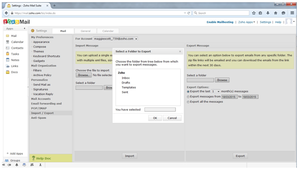
Task: Select Templates folder in tree
Action: [x=129, y=88]
